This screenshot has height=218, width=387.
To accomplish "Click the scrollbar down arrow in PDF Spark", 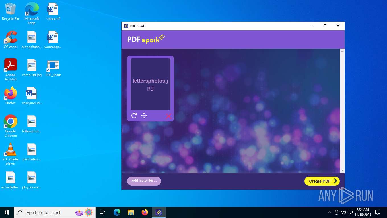I will [342, 170].
